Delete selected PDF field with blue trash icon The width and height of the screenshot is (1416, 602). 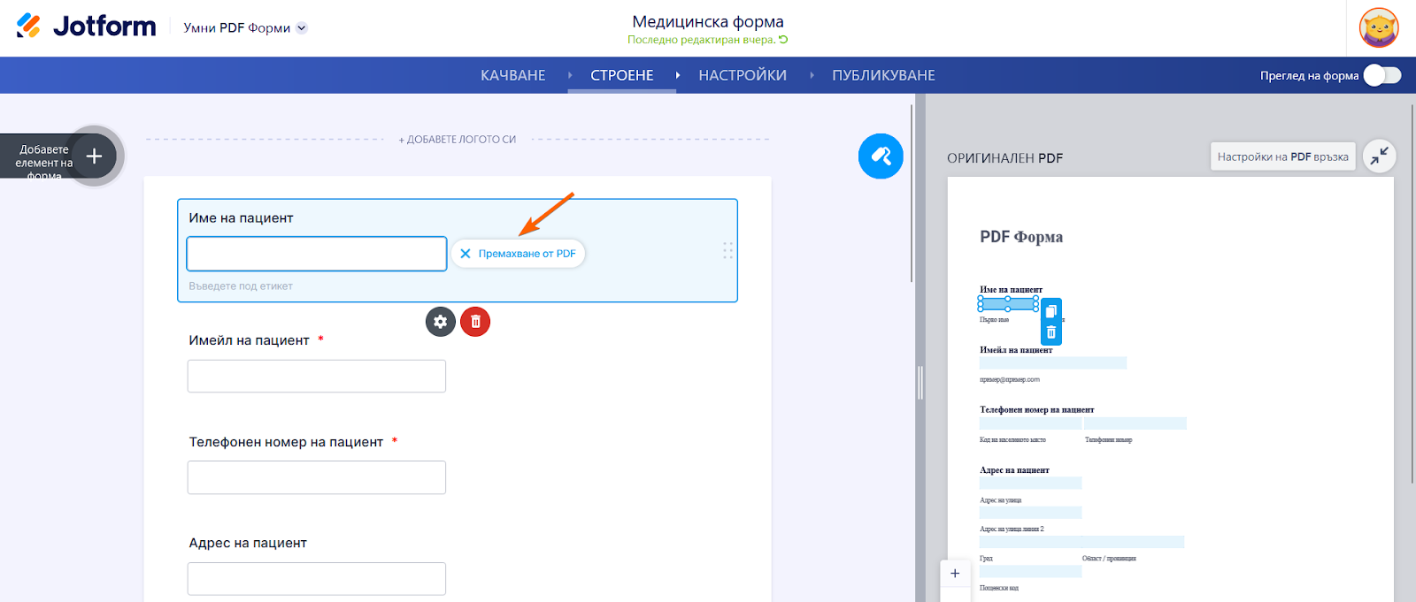(1050, 332)
